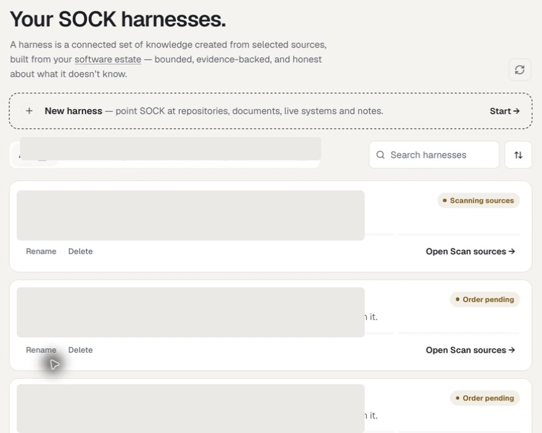Focus the Search harnesses field
The width and height of the screenshot is (542, 433).
click(x=434, y=155)
